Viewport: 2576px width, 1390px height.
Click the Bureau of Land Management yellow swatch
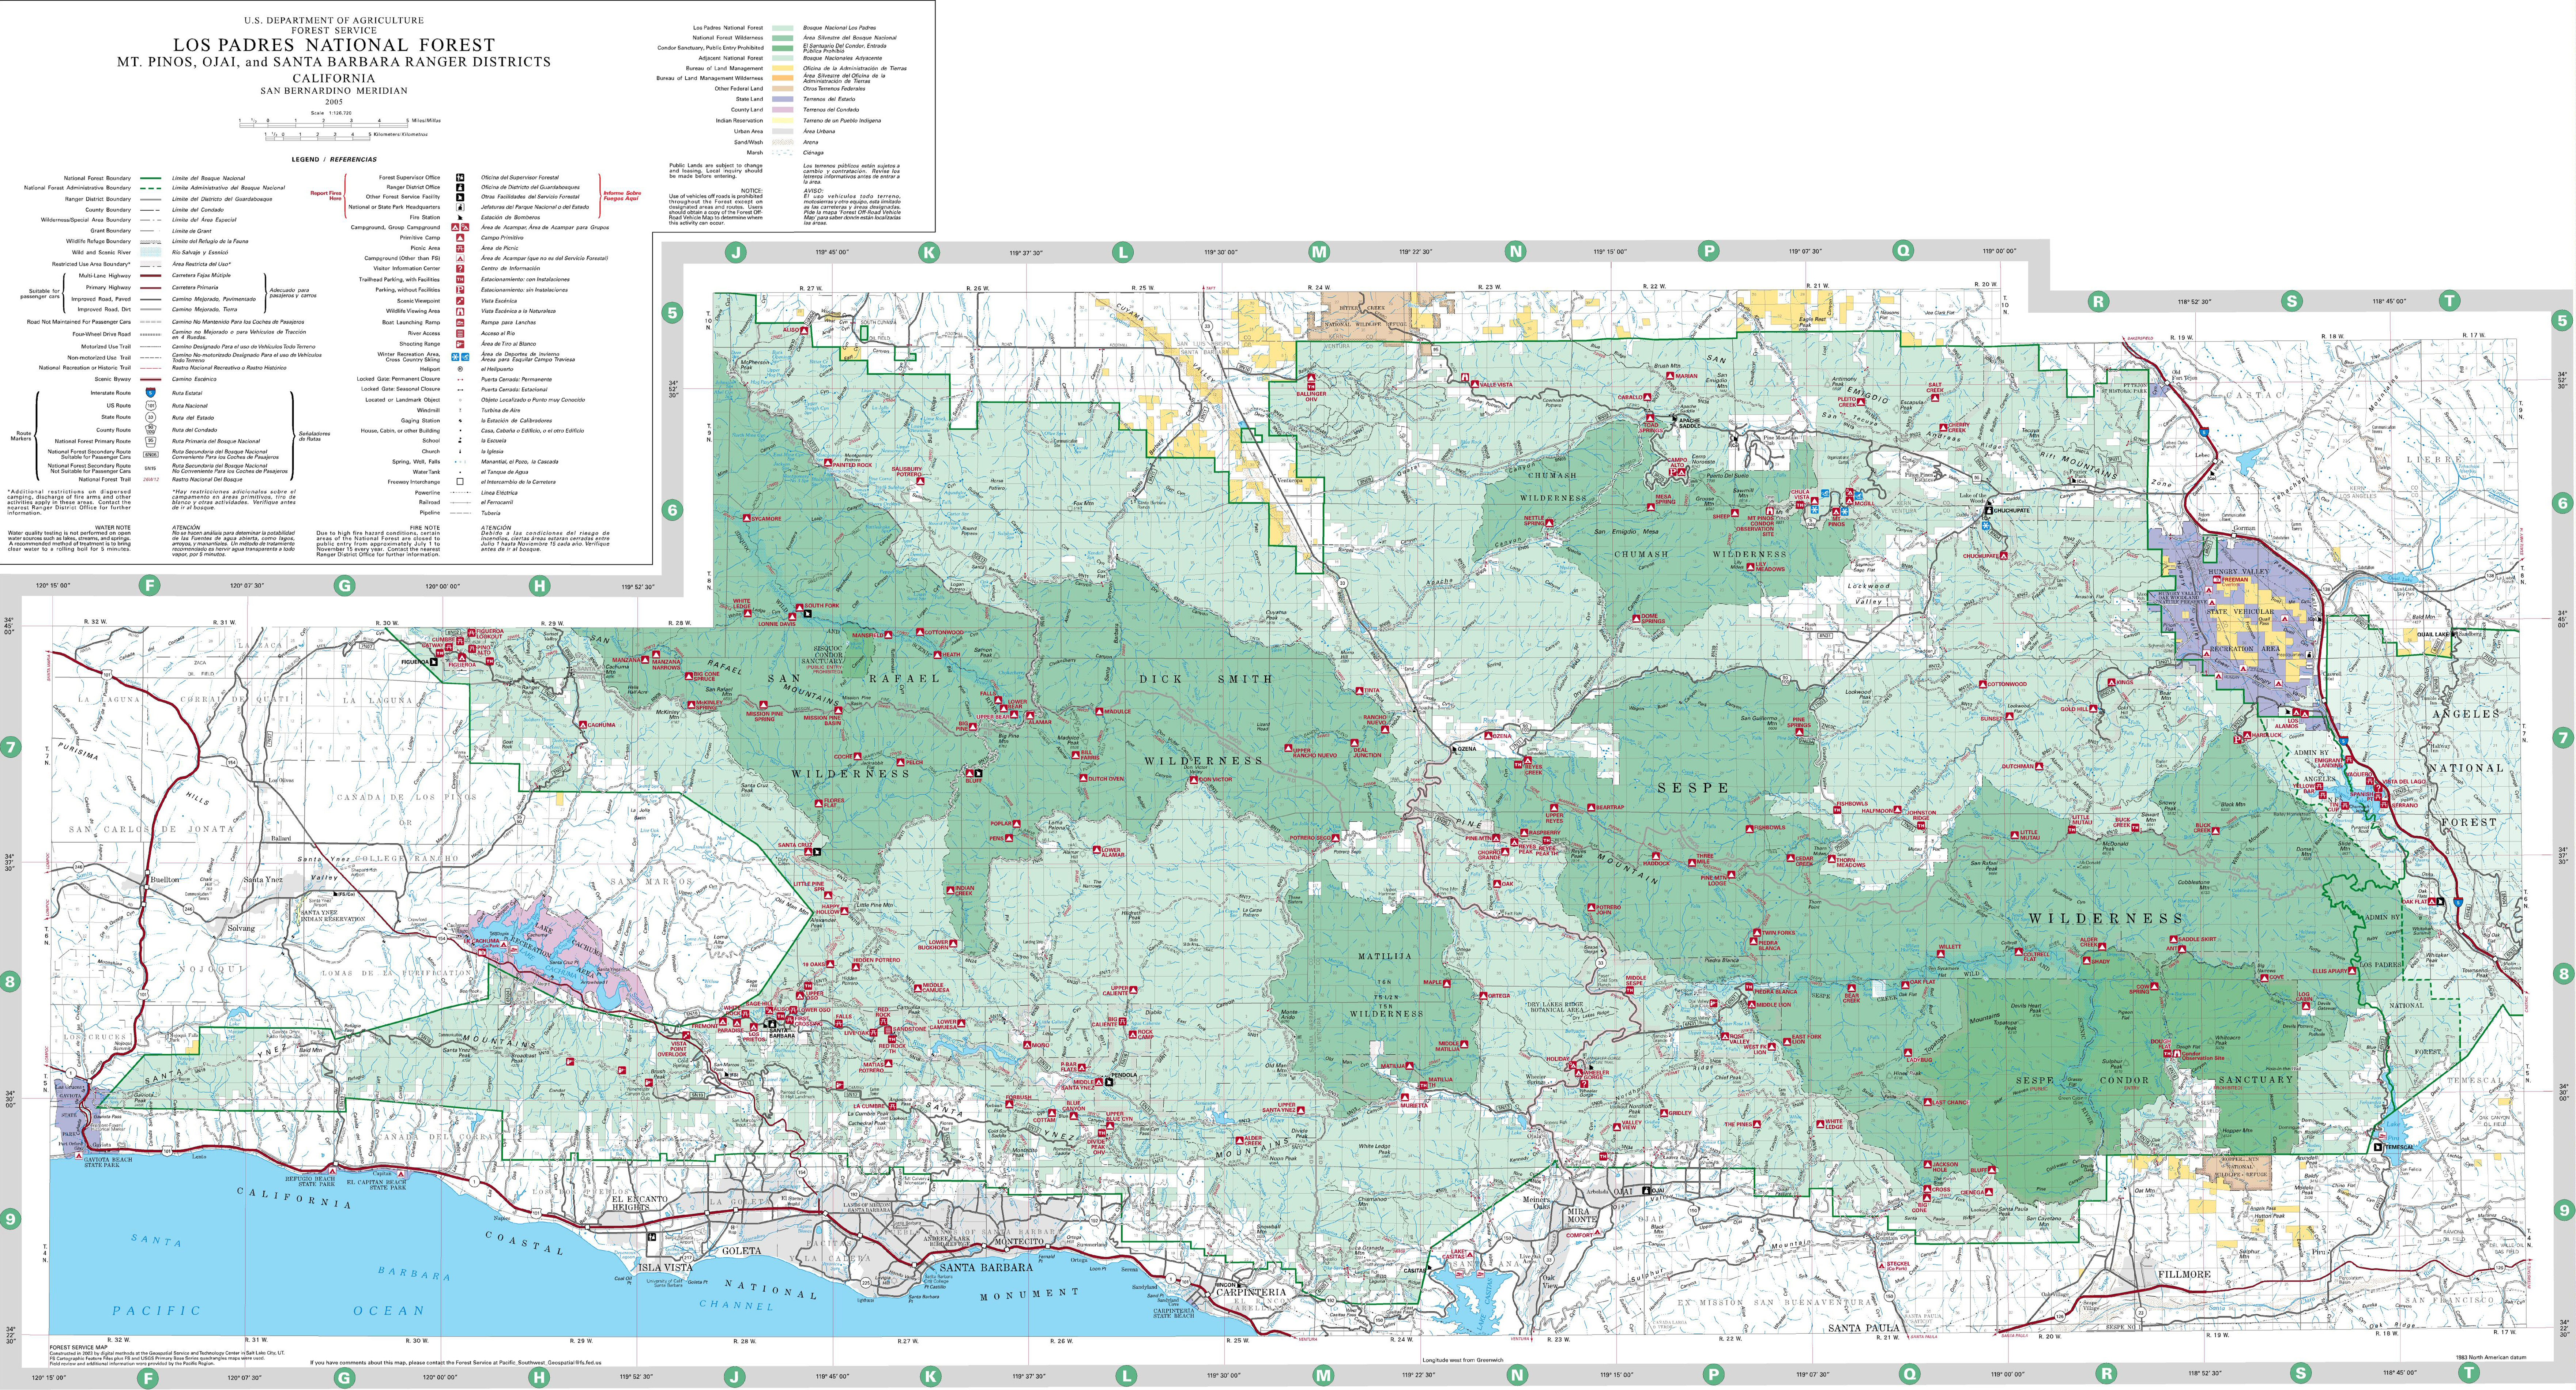(783, 68)
